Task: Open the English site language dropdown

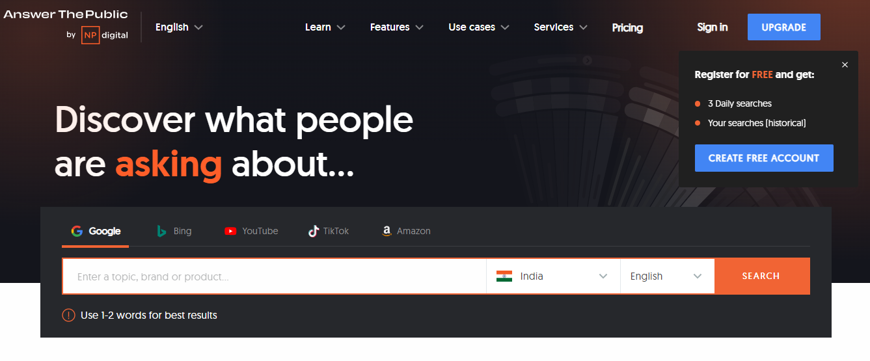Action: [x=179, y=27]
